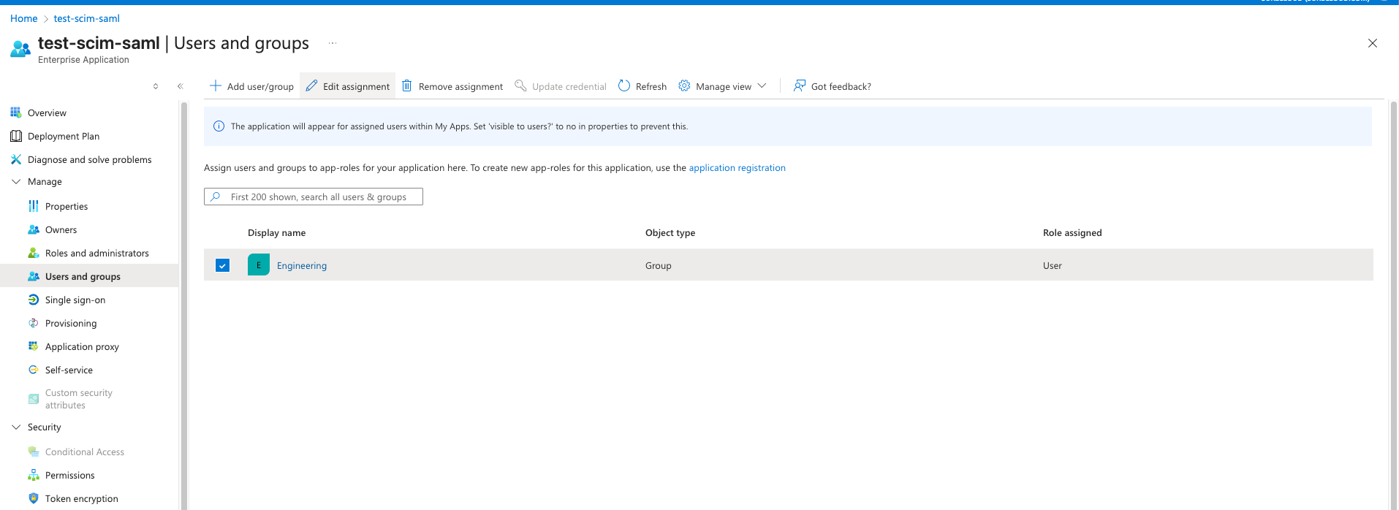Open the application registration link

coord(737,168)
